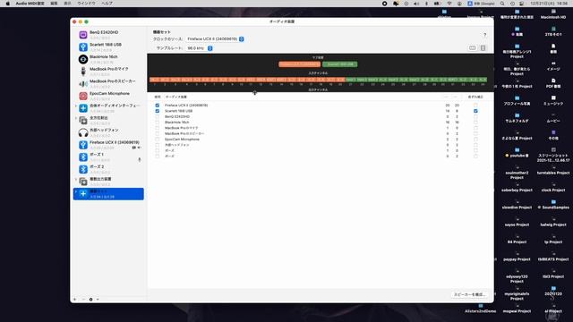The height and width of the screenshot is (322, 573).
Task: Click the orange input channel 1 block
Action: coord(155,80)
